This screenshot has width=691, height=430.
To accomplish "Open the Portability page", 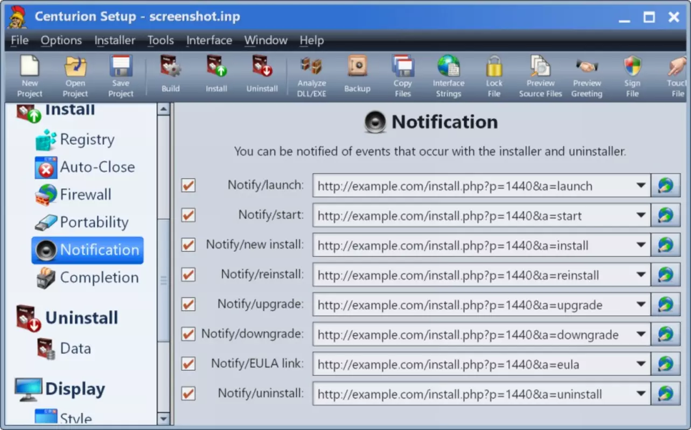I will (82, 223).
